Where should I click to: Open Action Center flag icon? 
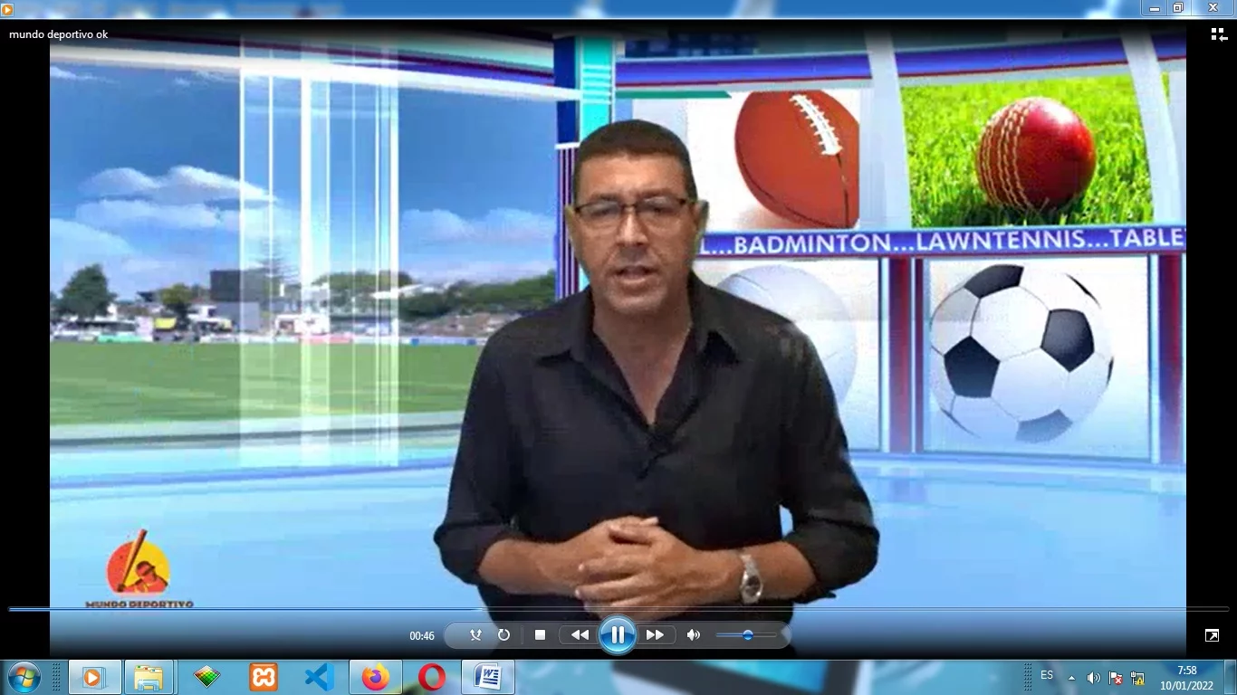pos(1116,678)
